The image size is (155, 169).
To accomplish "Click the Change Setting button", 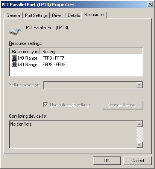I will coord(123,105).
